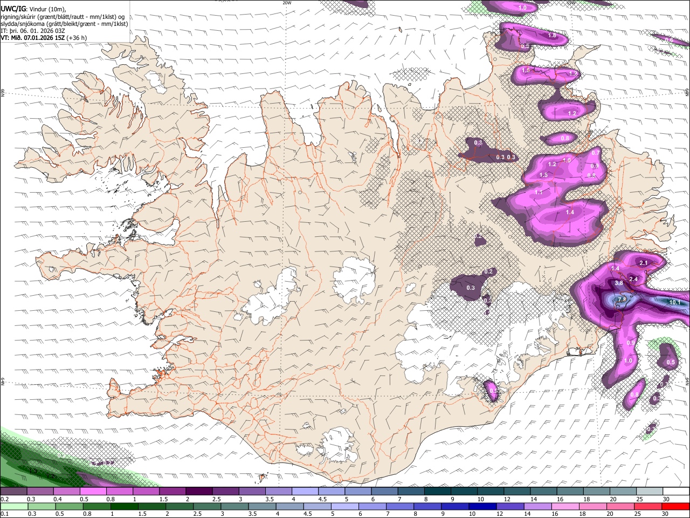The image size is (690, 518).
Task: Click the 7.8 precipitation value on map
Action: coord(622,299)
